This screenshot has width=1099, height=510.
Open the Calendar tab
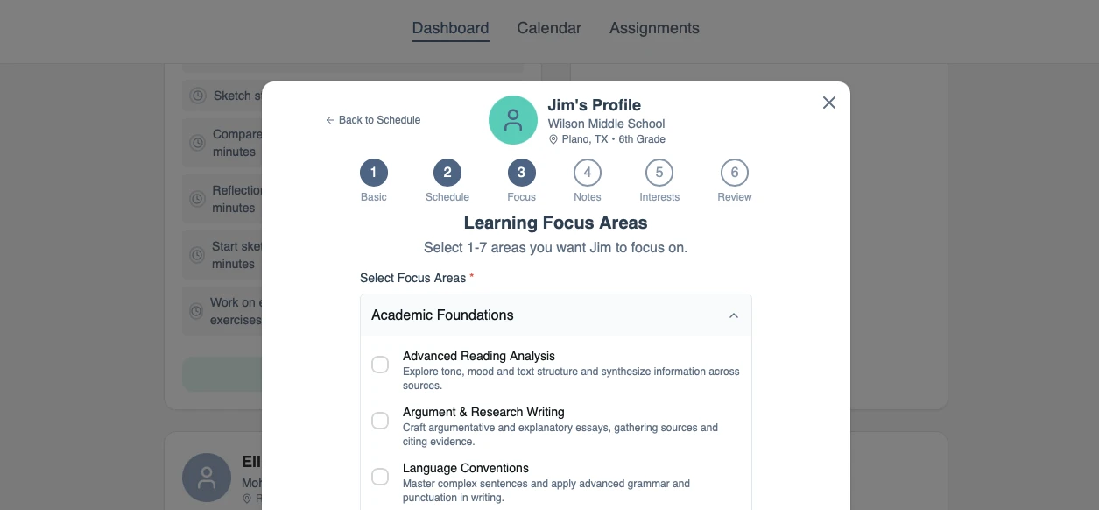[549, 28]
